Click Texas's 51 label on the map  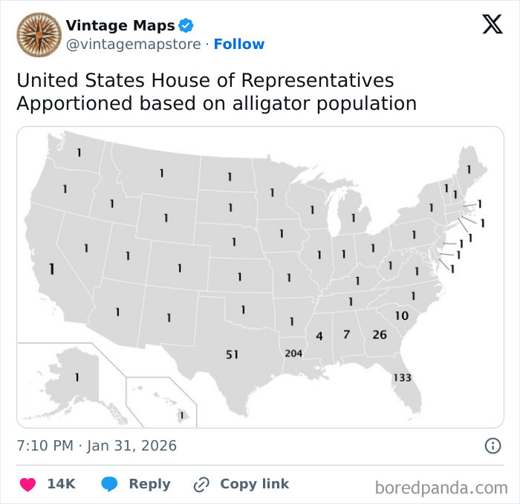click(x=232, y=355)
